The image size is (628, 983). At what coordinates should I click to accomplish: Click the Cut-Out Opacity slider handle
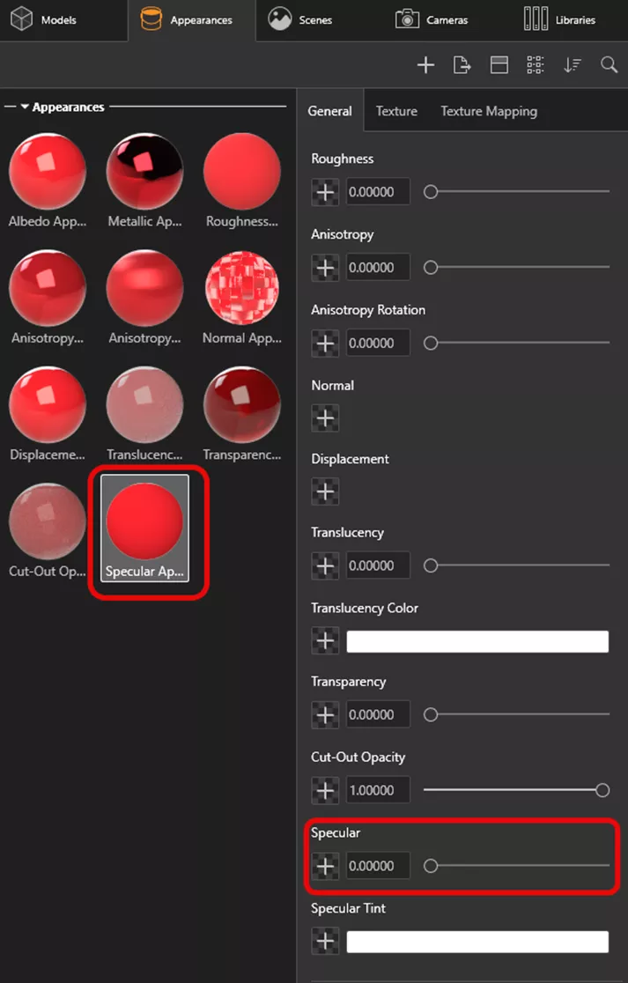pos(602,791)
